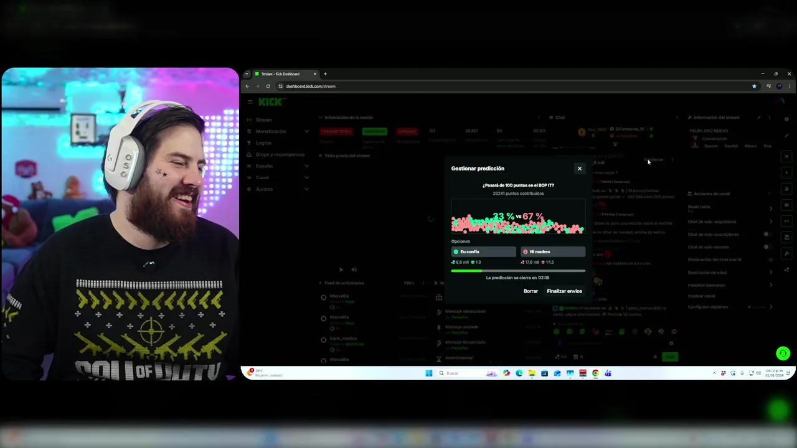Expand the Estudio sidebar section
This screenshot has height=448, width=797.
coord(277,166)
